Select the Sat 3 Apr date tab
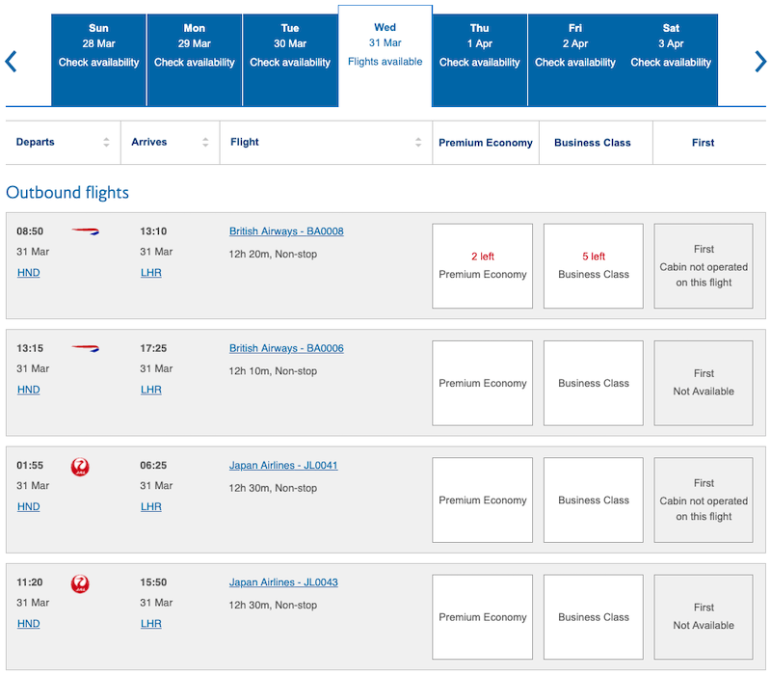This screenshot has height=676, width=771. pyautogui.click(x=671, y=60)
